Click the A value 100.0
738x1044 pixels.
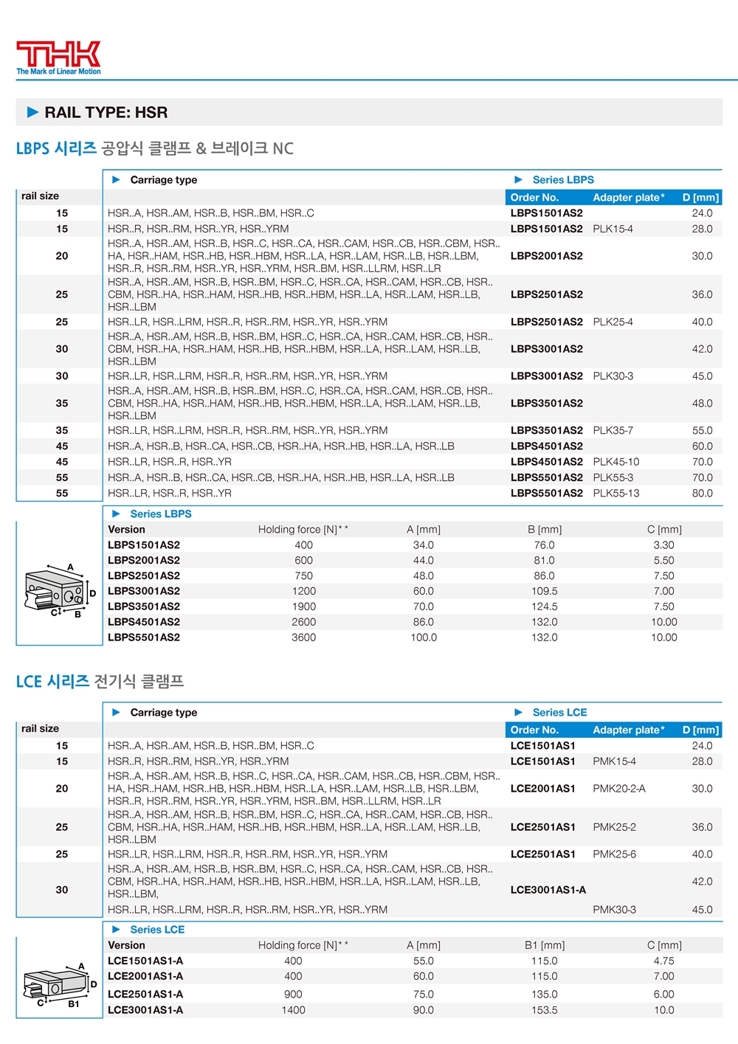click(424, 637)
